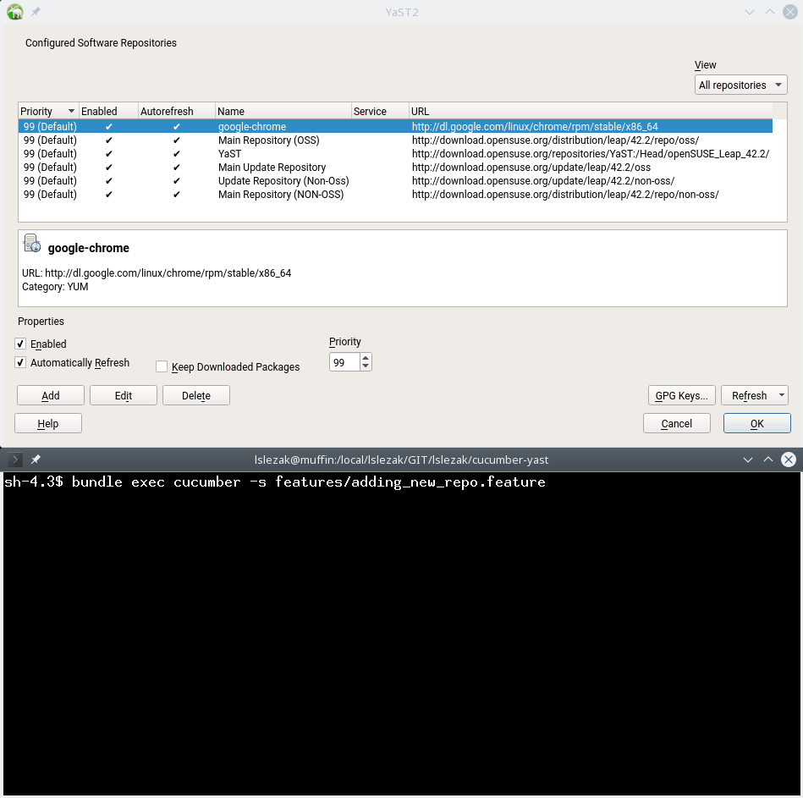Click the URL column header

coord(589,112)
